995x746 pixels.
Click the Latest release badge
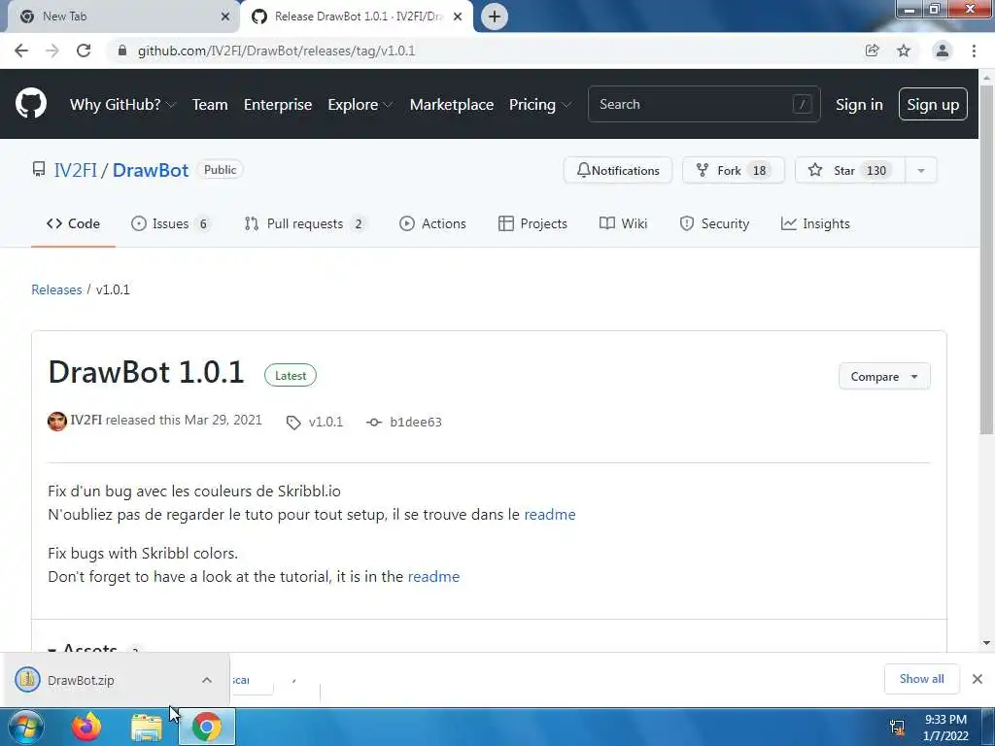click(x=290, y=376)
